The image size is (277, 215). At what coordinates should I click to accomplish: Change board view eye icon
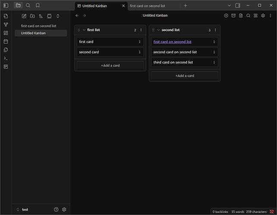tap(255, 16)
